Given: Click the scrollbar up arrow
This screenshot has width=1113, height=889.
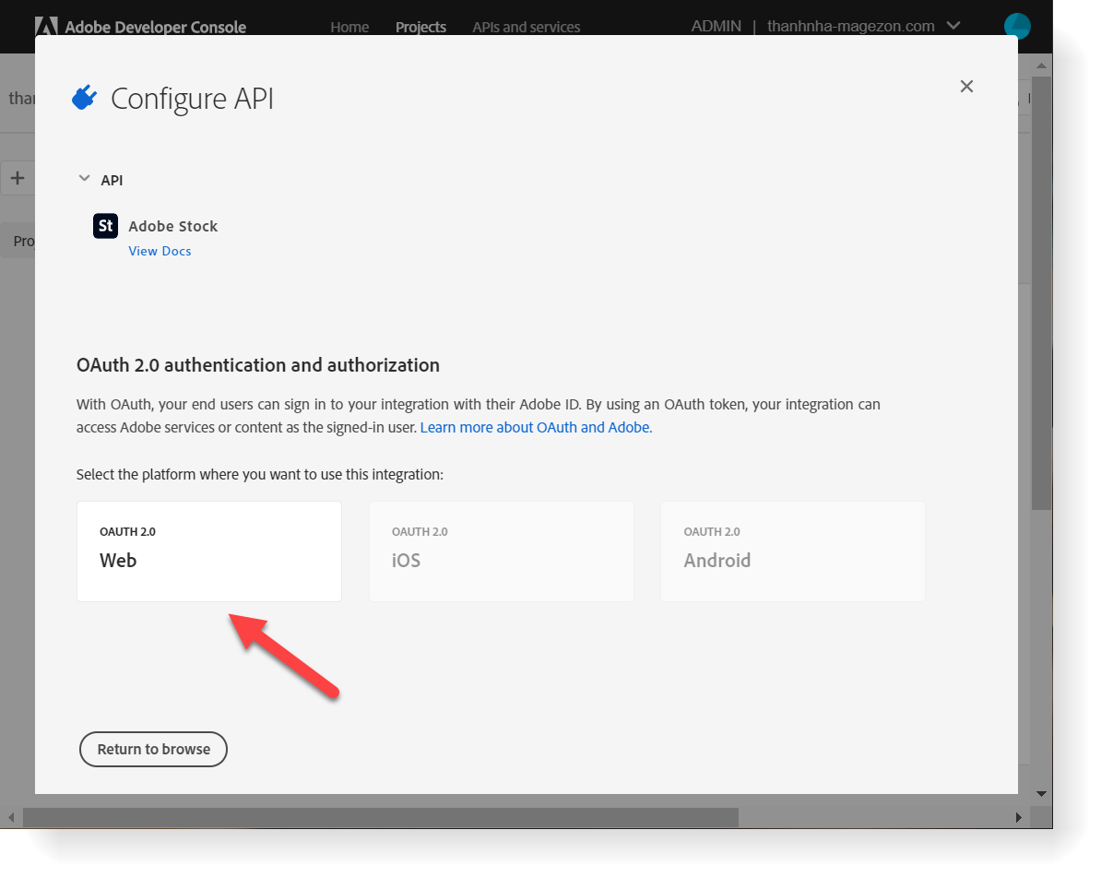Looking at the screenshot, I should 1041,65.
